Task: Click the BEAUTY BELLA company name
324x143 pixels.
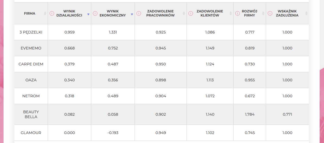Action: (31, 114)
